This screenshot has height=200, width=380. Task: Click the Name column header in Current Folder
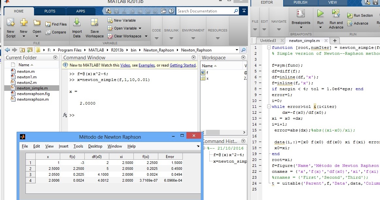pyautogui.click(x=26, y=65)
